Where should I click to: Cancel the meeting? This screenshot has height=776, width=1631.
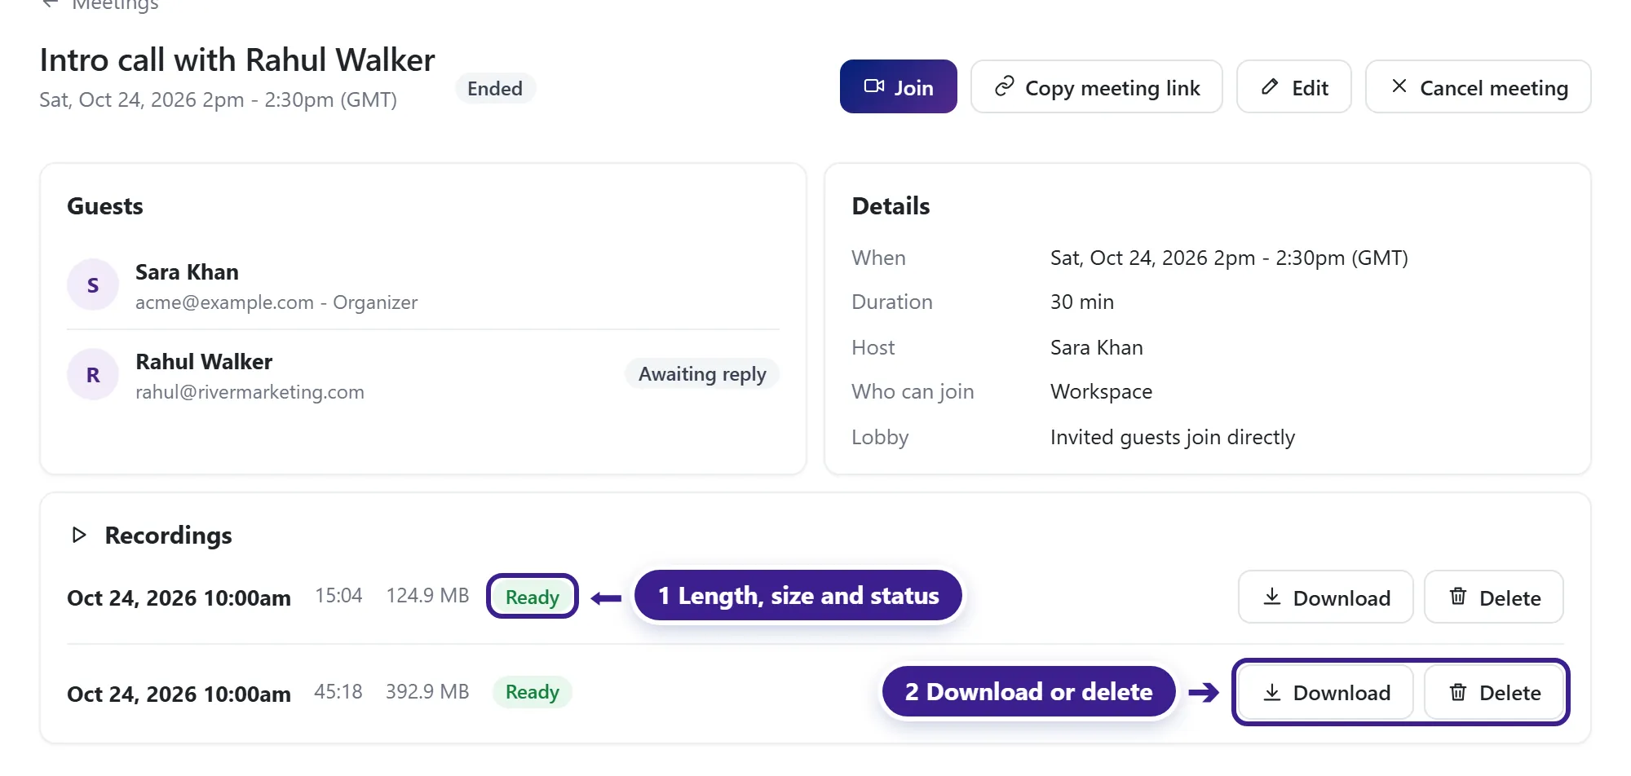click(x=1478, y=86)
